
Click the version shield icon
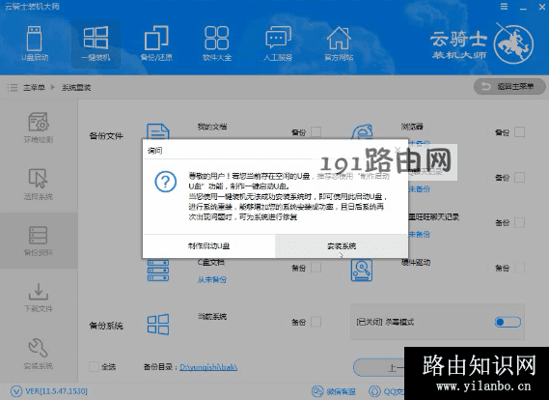click(15, 391)
